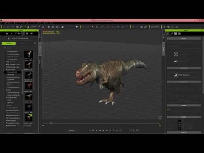Open the quality dropdown in the left toolbar
The height and width of the screenshot is (153, 204).
35,27
